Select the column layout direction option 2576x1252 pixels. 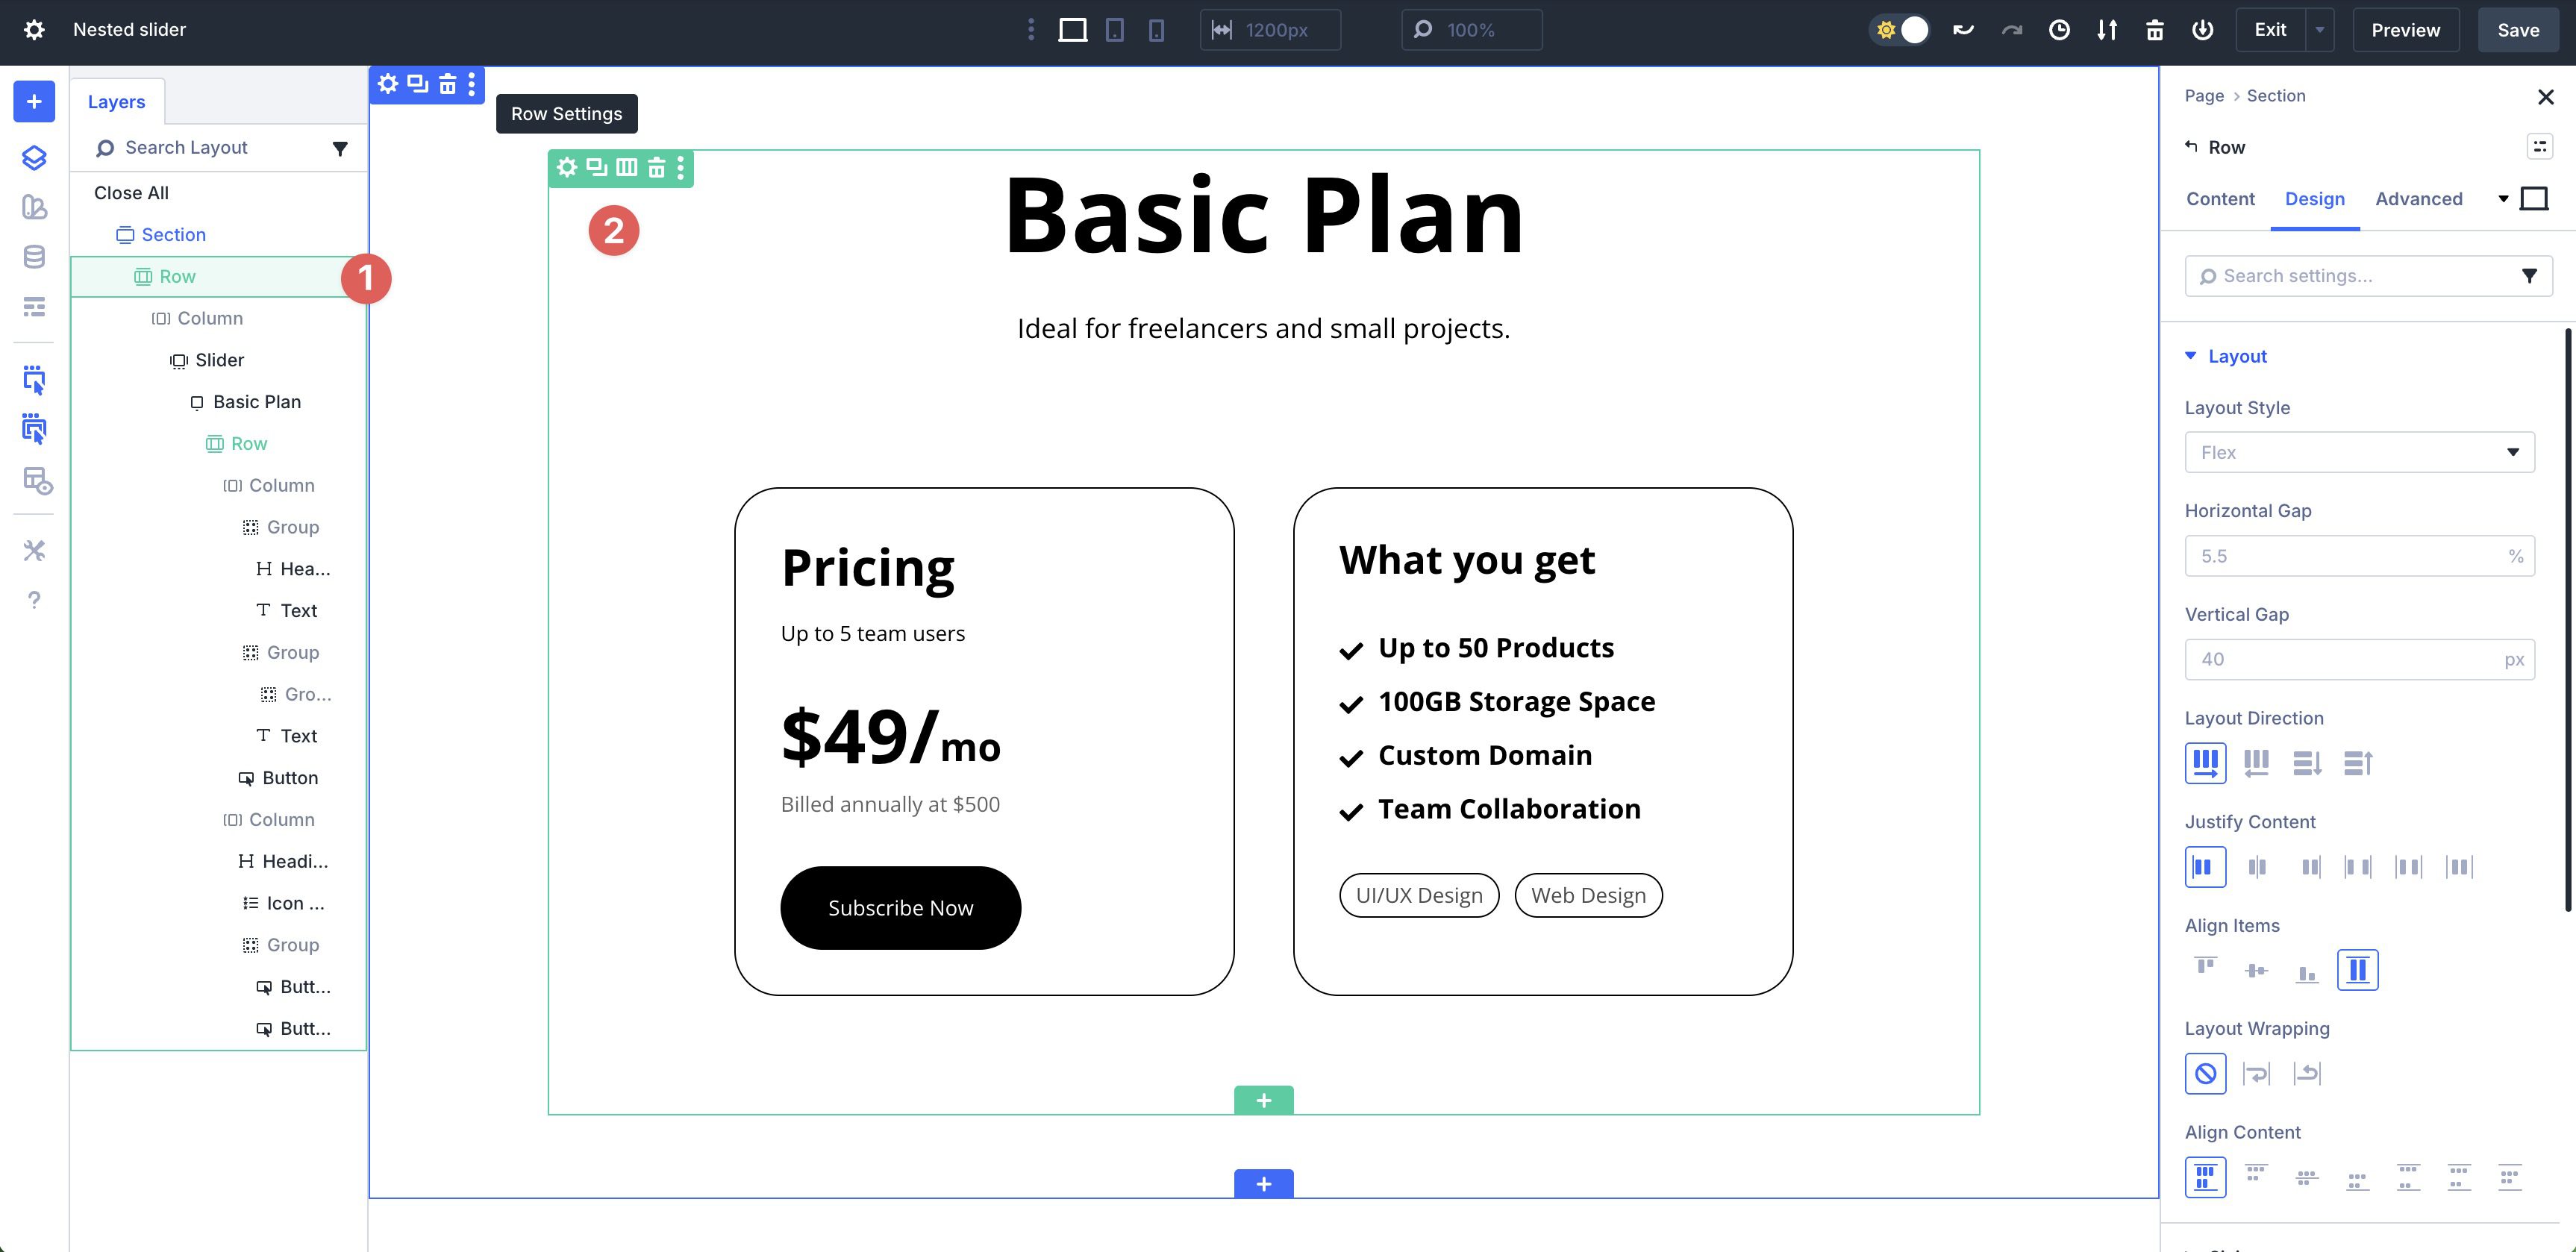[2306, 763]
